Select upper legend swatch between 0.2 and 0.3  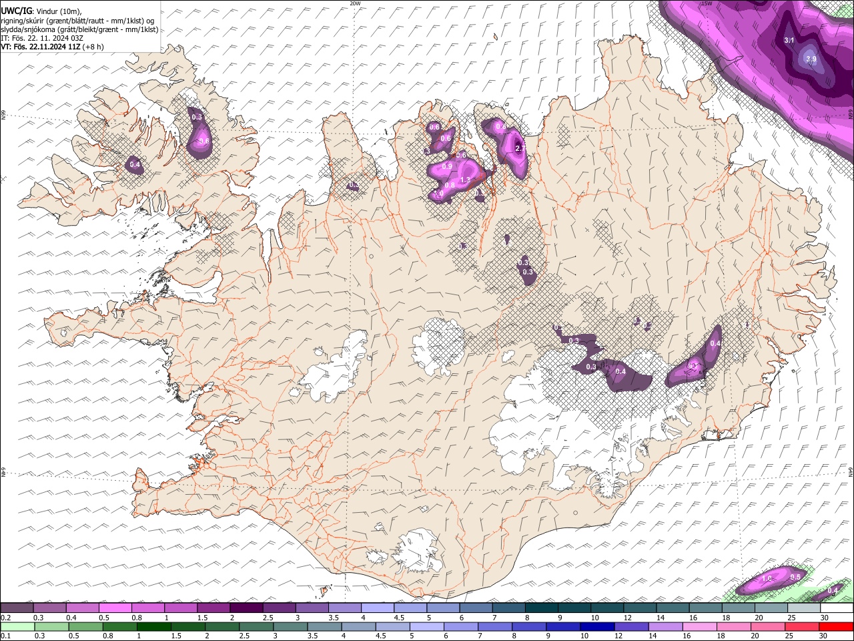click(x=16, y=608)
